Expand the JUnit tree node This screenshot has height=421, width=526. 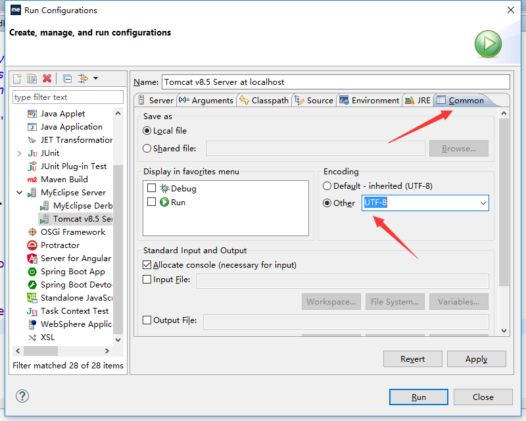[x=20, y=153]
